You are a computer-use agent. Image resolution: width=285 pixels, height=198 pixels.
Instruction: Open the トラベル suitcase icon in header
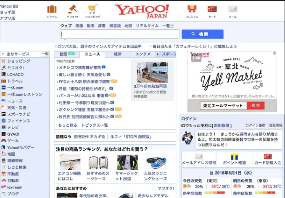pos(52,9)
